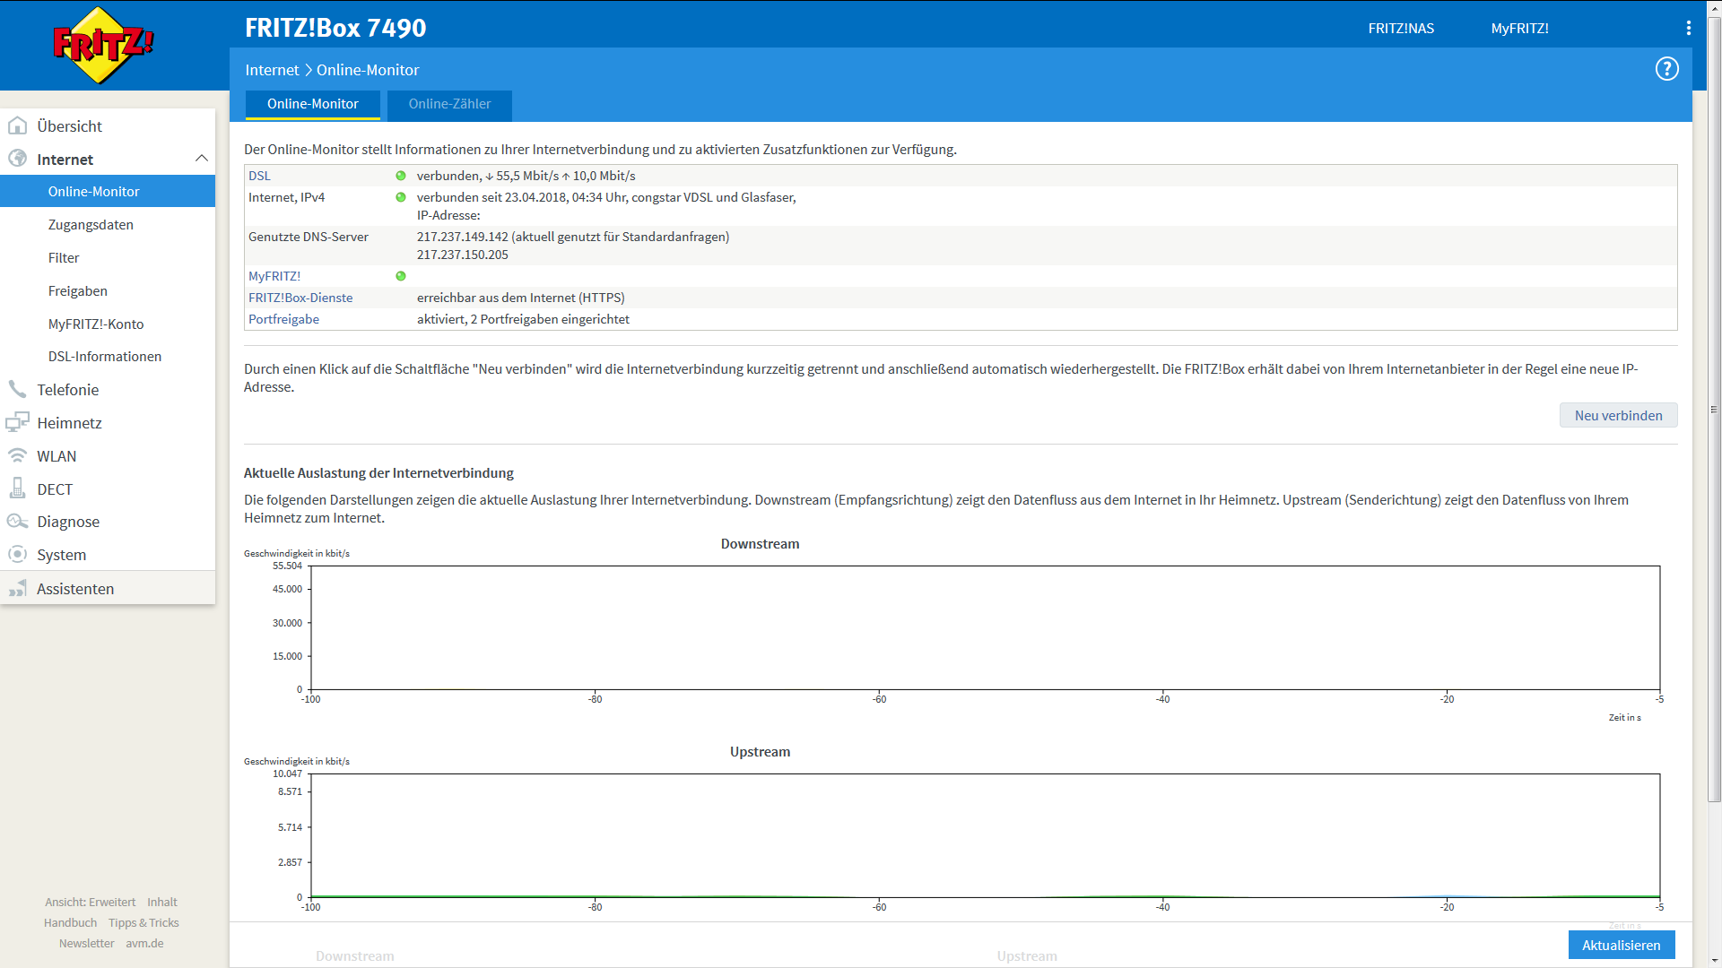Viewport: 1722px width, 968px height.
Task: Click the Diagnose icon
Action: (x=17, y=522)
